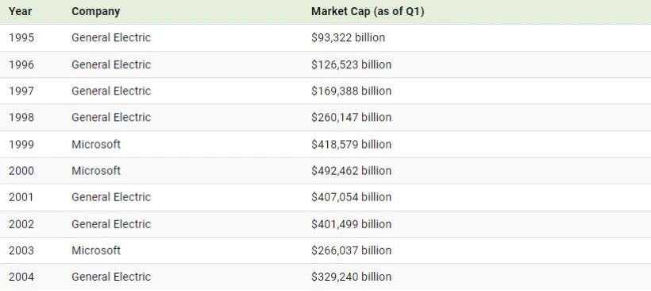Click the Market Cap (as of Q1) header
The width and height of the screenshot is (651, 291).
368,12
